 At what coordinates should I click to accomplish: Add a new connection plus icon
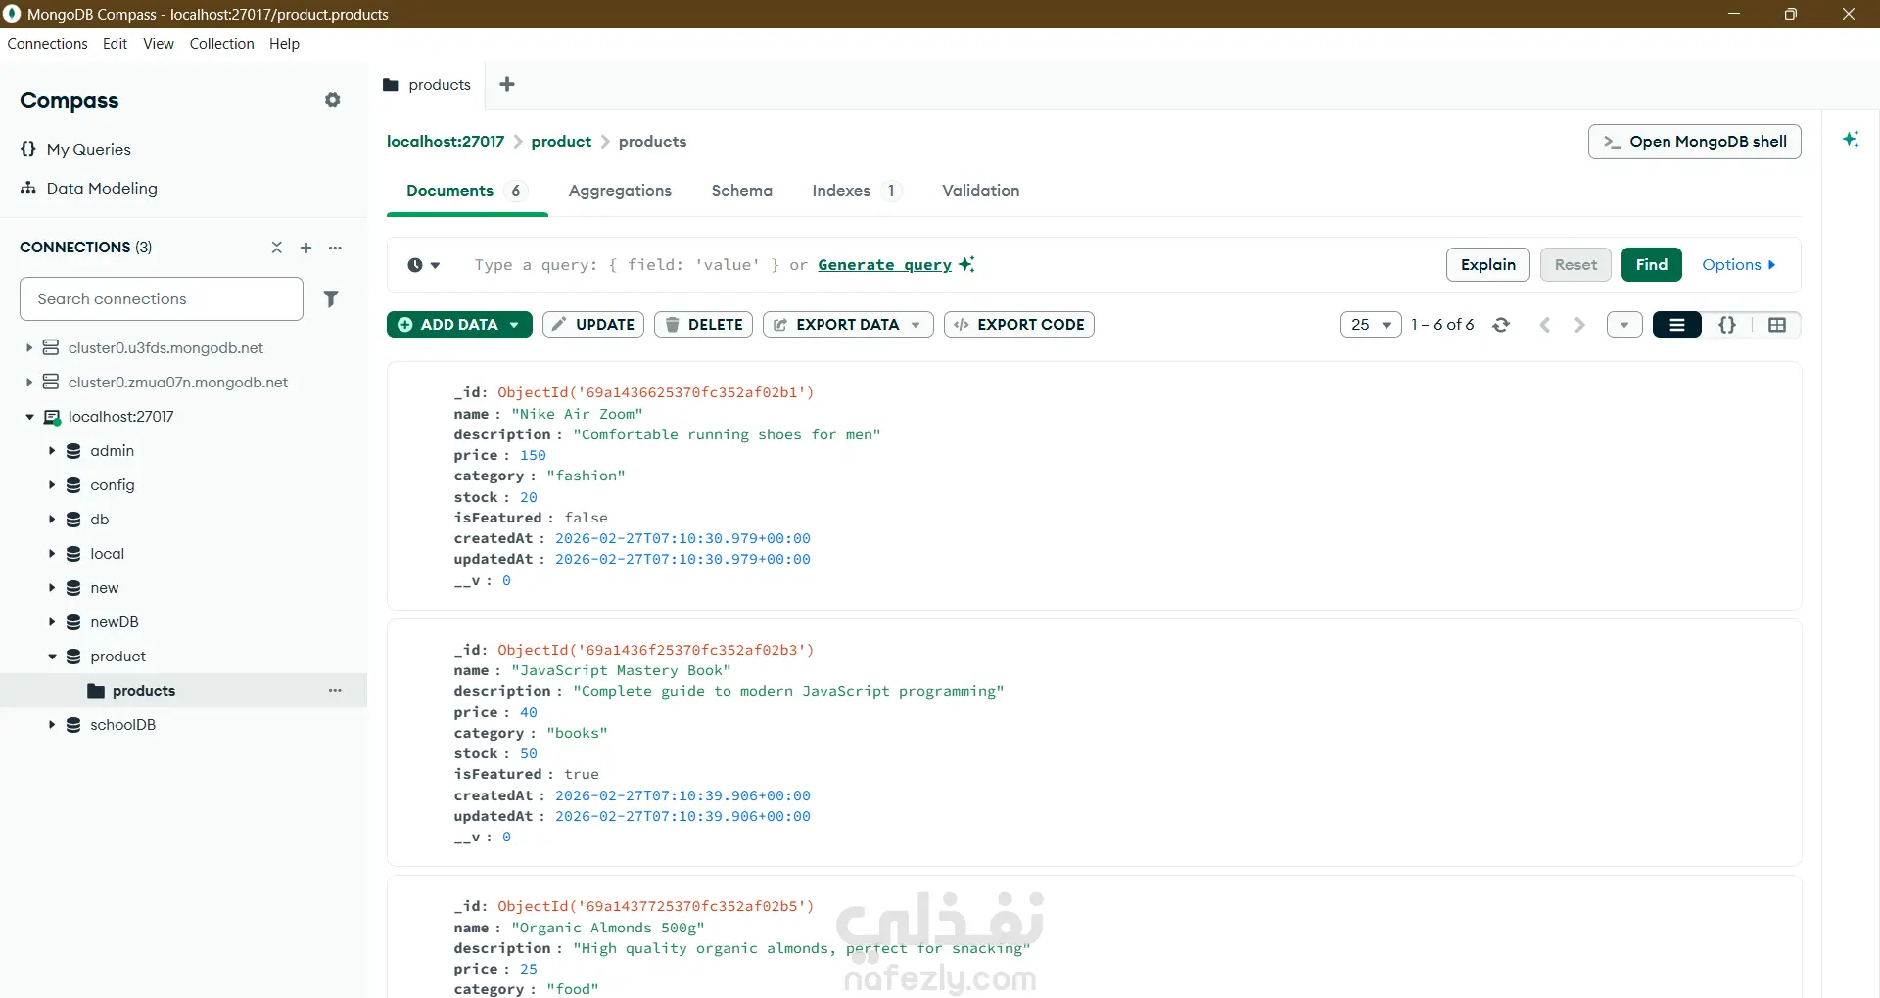click(305, 248)
